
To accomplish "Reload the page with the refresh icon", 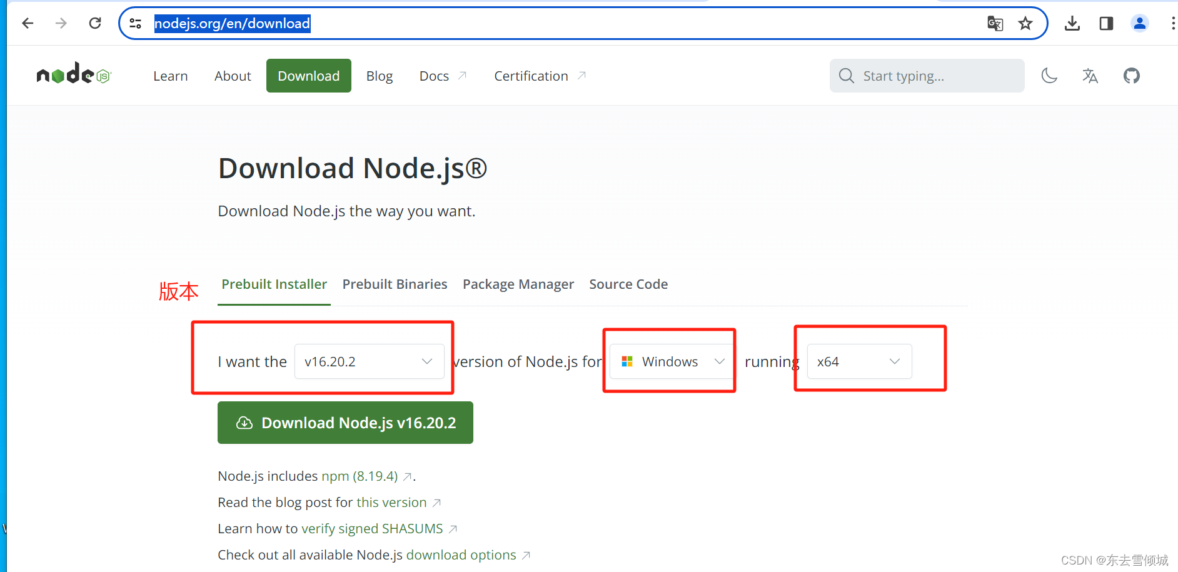I will [x=95, y=24].
